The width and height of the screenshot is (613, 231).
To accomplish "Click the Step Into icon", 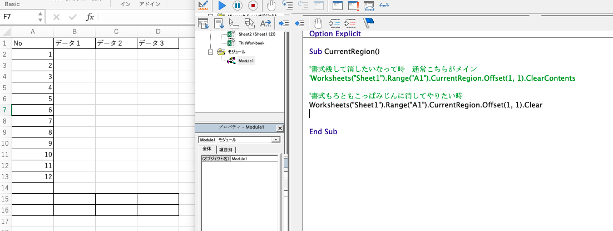I will click(288, 5).
